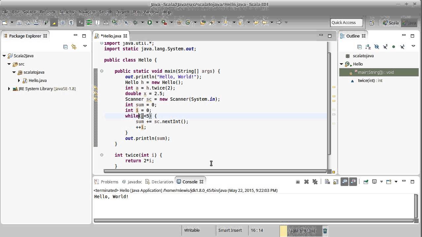Toggle Link with Editor in Package Explorer
Image resolution: width=422 pixels, height=237 pixels.
tap(74, 47)
